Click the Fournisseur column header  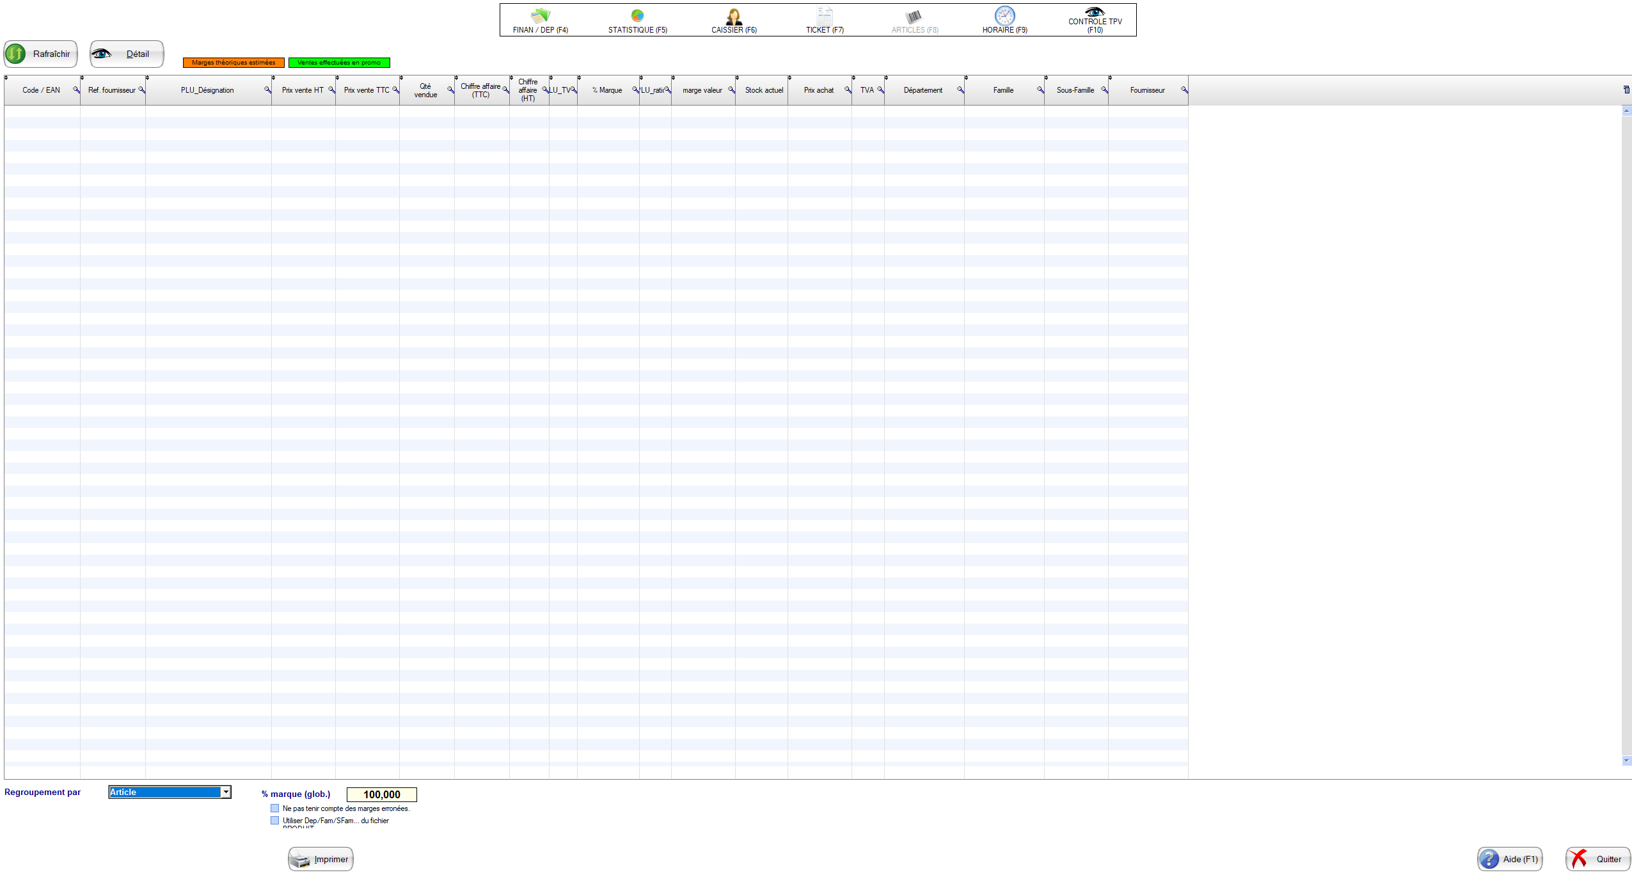coord(1146,90)
